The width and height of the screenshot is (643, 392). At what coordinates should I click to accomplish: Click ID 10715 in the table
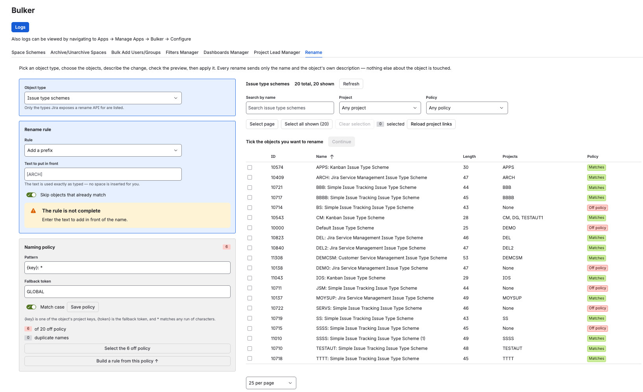[x=276, y=328]
